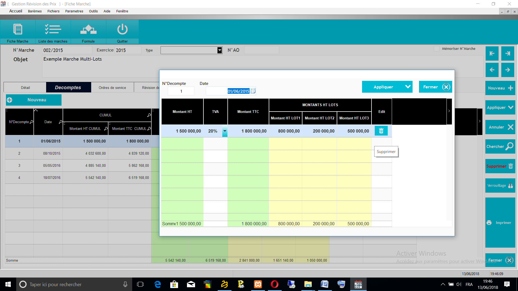Toggle Mémoriser N°Marche checkbox
Screen dimensions: 518x291
pos(437,49)
